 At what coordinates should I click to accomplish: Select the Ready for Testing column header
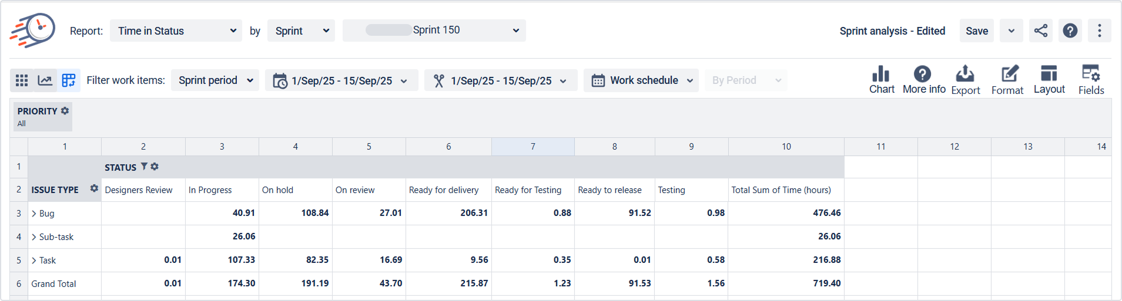click(533, 190)
